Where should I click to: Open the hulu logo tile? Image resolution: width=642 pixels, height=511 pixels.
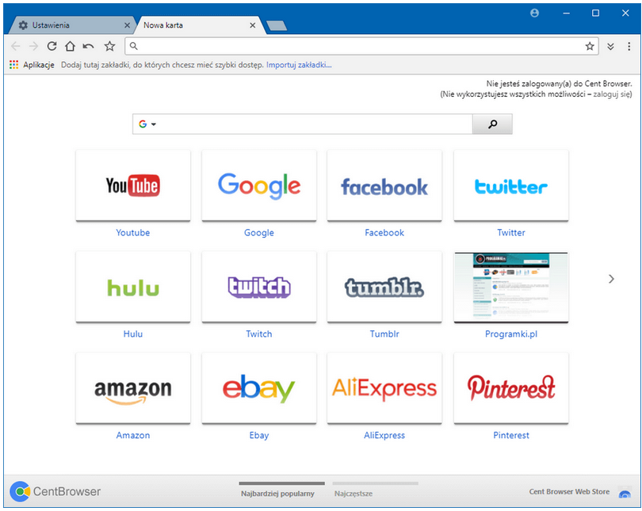133,287
